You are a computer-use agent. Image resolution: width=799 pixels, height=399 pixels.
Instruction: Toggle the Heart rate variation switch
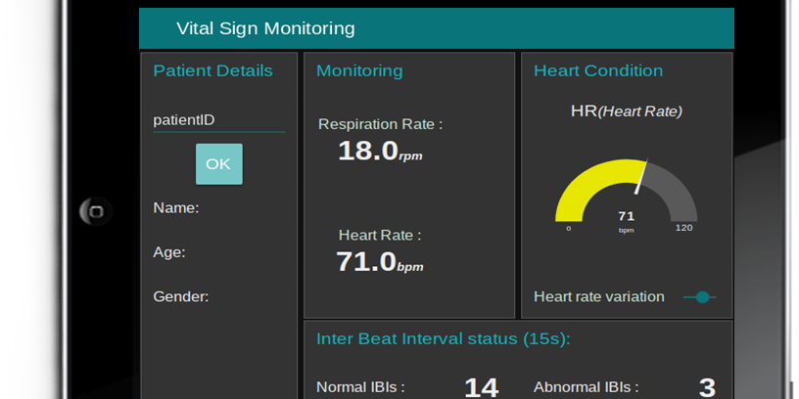pyautogui.click(x=701, y=297)
